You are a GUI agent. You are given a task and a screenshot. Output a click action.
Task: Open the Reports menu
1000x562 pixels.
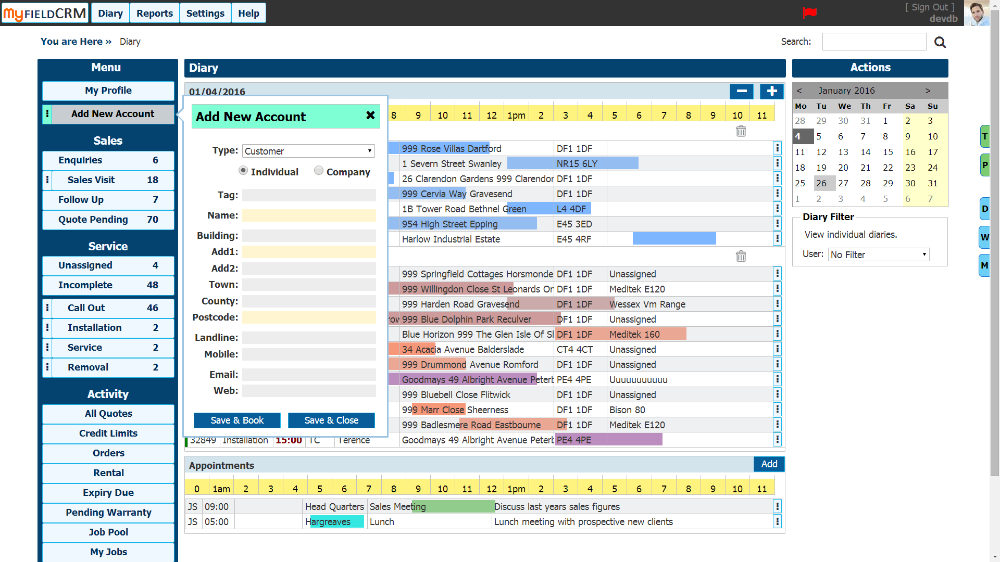154,13
